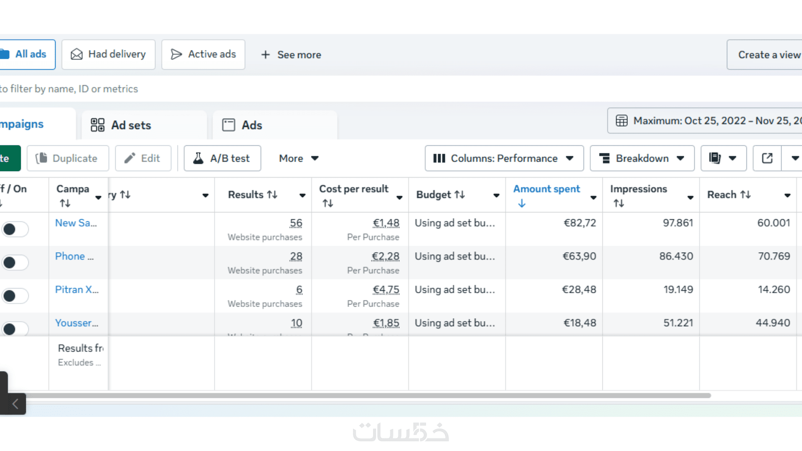Toggle the Phone campaign switch

coord(15,263)
